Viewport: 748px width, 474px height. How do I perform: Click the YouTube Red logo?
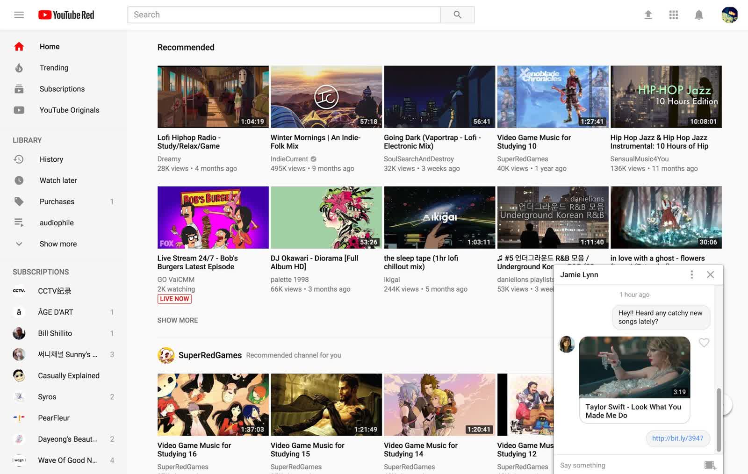(x=66, y=15)
